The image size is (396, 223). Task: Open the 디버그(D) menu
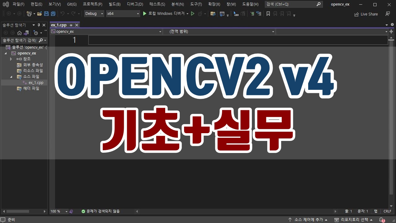[135, 4]
